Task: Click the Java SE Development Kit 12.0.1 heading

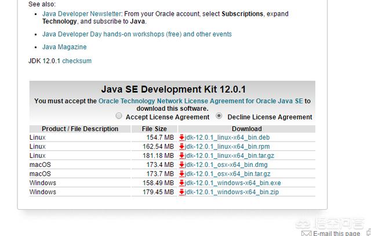Action: [x=173, y=89]
